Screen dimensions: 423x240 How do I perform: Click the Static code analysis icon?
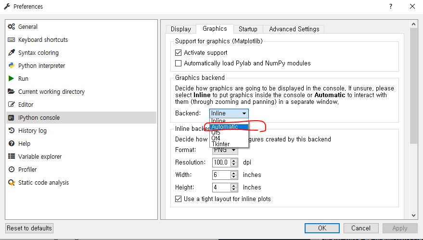(x=12, y=183)
